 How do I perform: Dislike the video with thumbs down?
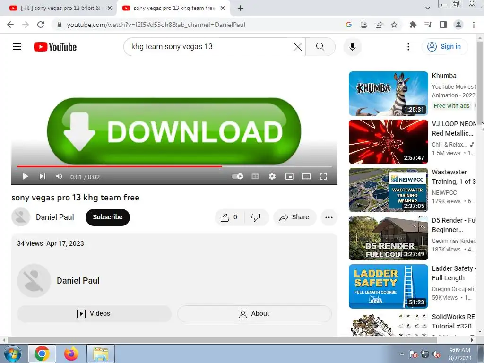click(x=256, y=217)
